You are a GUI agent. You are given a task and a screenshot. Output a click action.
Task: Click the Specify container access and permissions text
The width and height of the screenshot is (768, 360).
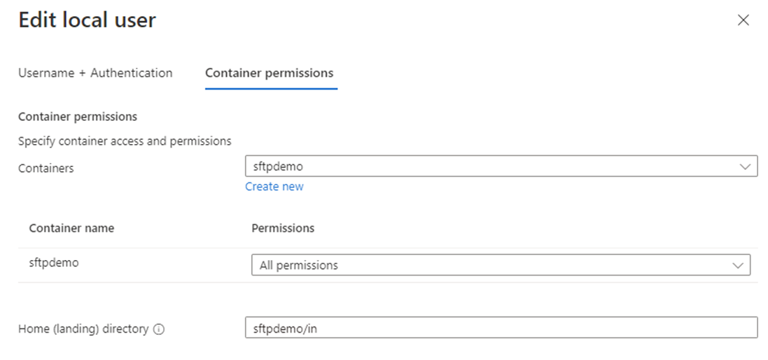(125, 141)
